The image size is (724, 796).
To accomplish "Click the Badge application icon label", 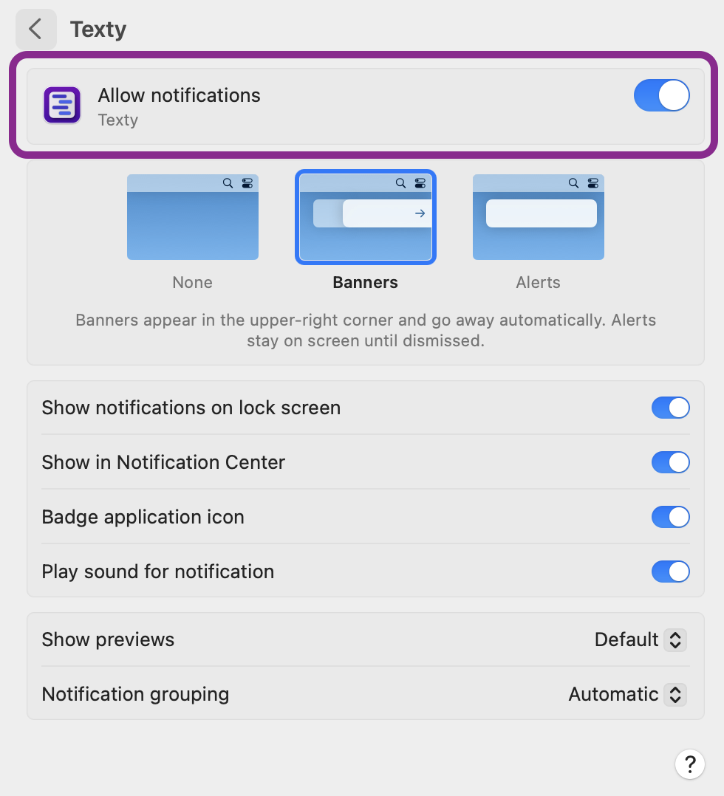I will (x=143, y=517).
